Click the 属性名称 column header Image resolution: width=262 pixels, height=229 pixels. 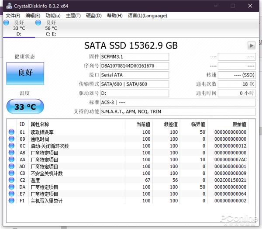[40, 124]
